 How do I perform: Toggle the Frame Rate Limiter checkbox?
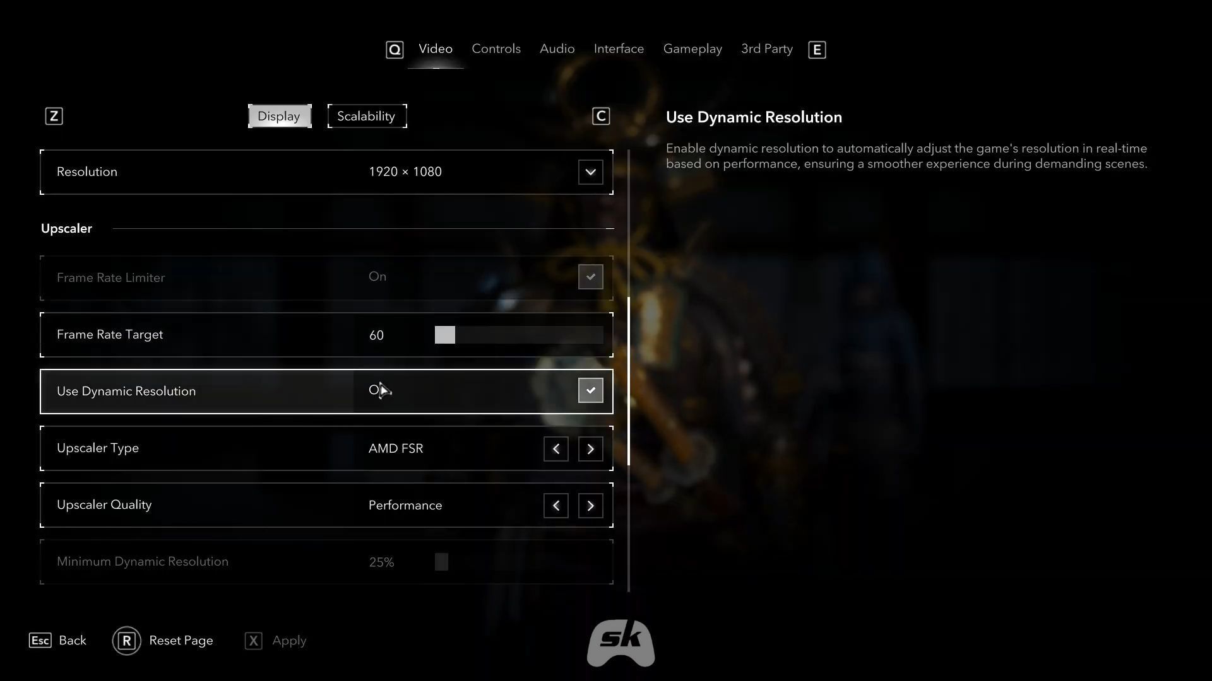click(x=590, y=277)
